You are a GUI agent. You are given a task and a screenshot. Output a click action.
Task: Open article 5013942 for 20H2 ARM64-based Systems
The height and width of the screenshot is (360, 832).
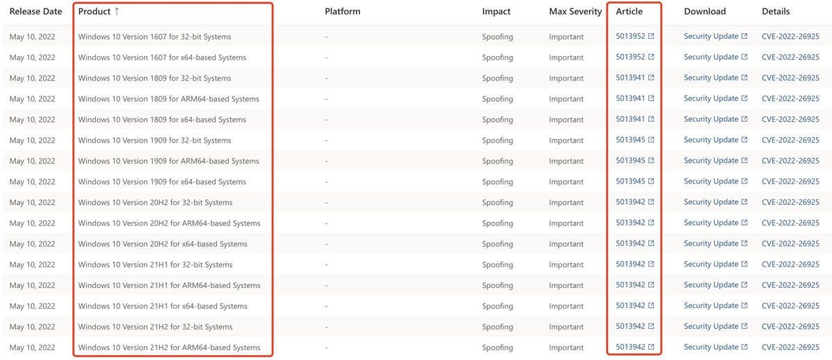630,223
